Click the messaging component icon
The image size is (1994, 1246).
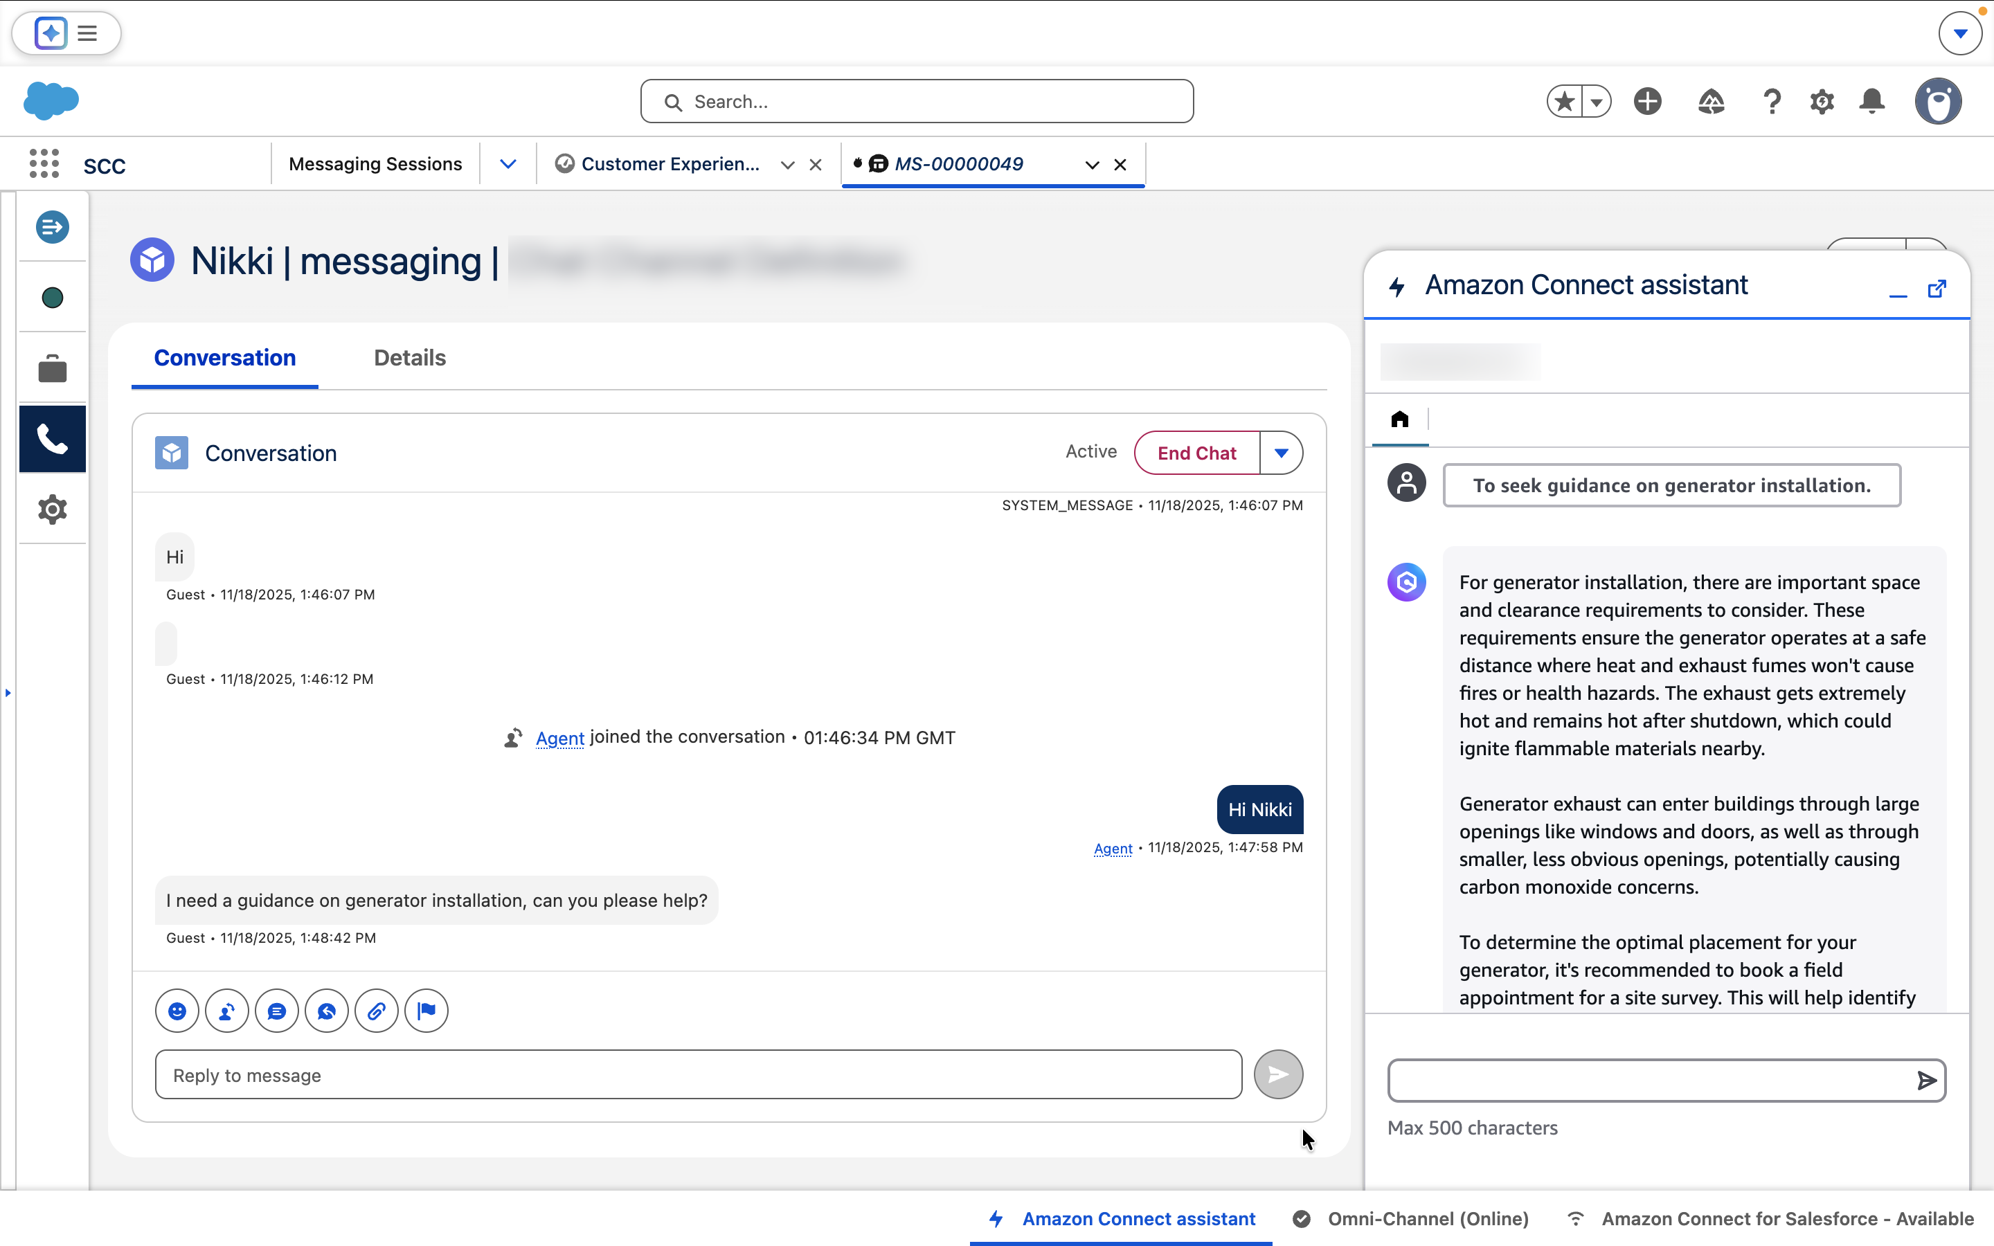point(326,1011)
